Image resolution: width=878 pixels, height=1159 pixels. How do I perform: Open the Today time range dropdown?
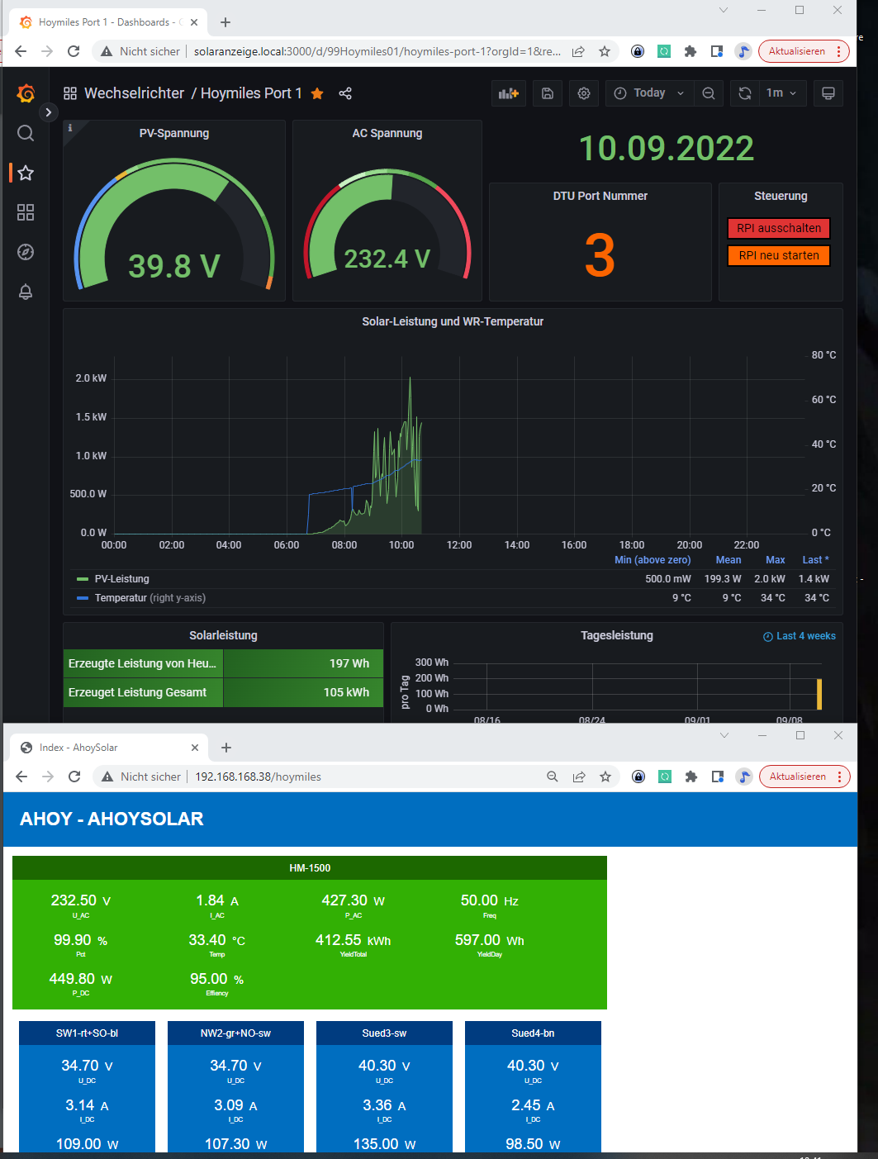649,93
